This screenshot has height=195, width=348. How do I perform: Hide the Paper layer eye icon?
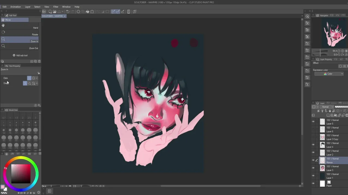313,184
